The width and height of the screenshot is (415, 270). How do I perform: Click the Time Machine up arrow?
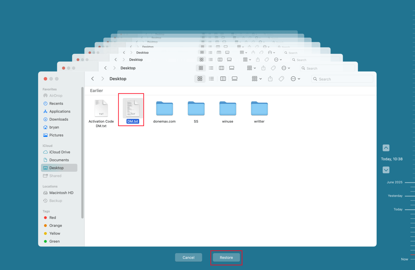pyautogui.click(x=386, y=148)
